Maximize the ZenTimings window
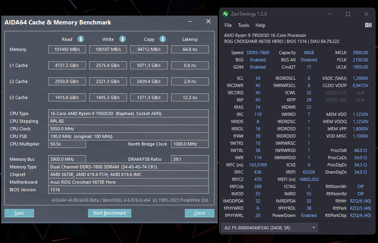The width and height of the screenshot is (378, 243). click(x=347, y=14)
